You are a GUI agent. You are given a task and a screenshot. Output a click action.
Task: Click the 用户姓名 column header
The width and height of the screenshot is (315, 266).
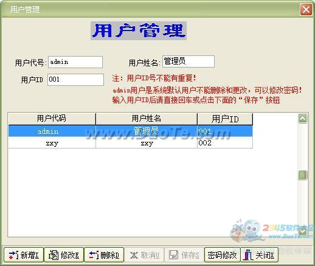pyautogui.click(x=147, y=119)
